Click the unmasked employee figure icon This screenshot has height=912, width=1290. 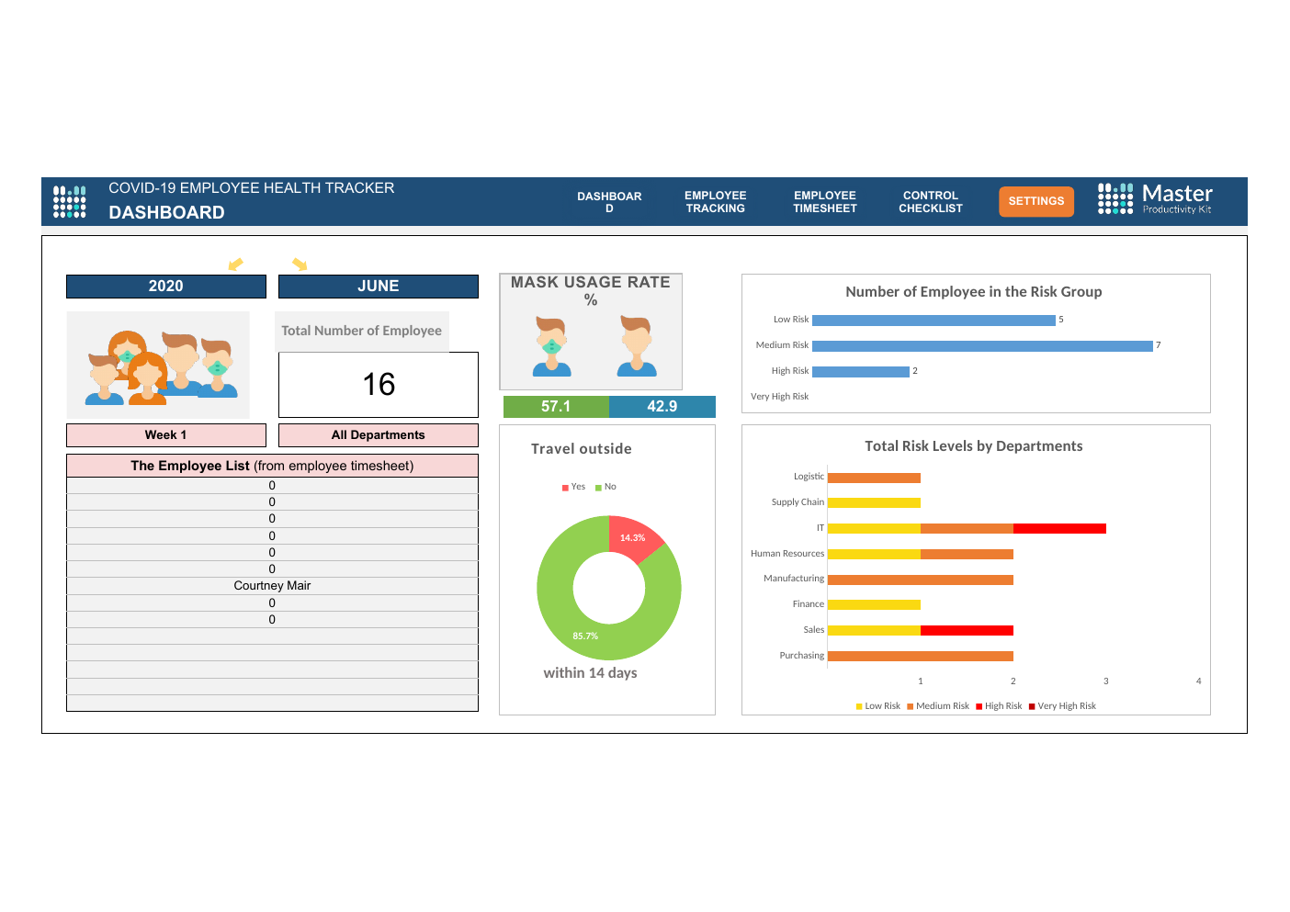click(x=637, y=346)
